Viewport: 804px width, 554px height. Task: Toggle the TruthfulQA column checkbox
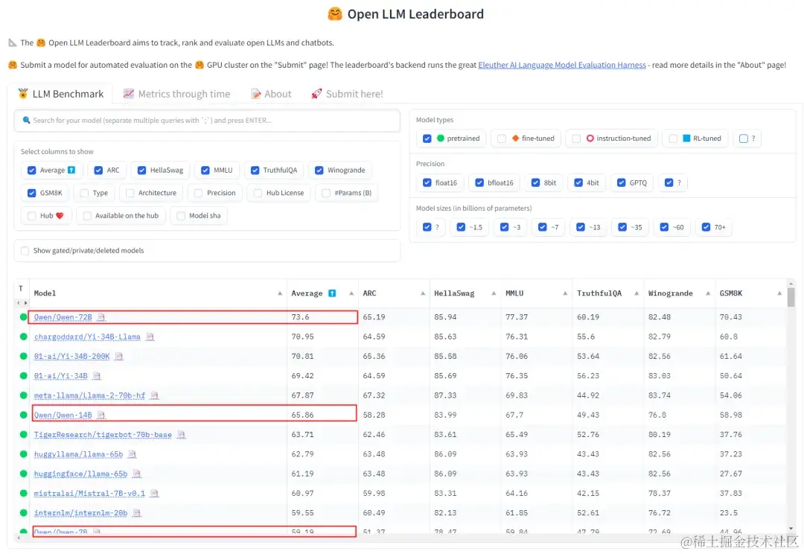[255, 171]
